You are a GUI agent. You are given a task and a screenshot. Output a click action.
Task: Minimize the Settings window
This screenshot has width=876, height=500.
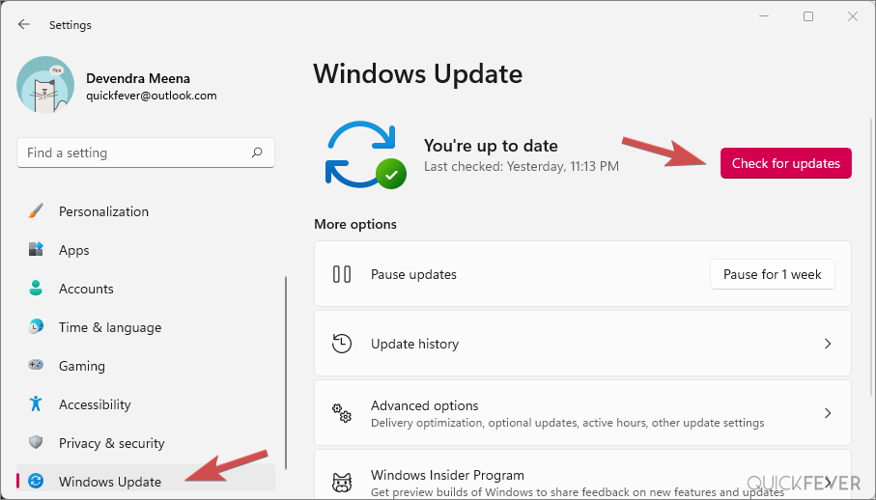click(764, 16)
